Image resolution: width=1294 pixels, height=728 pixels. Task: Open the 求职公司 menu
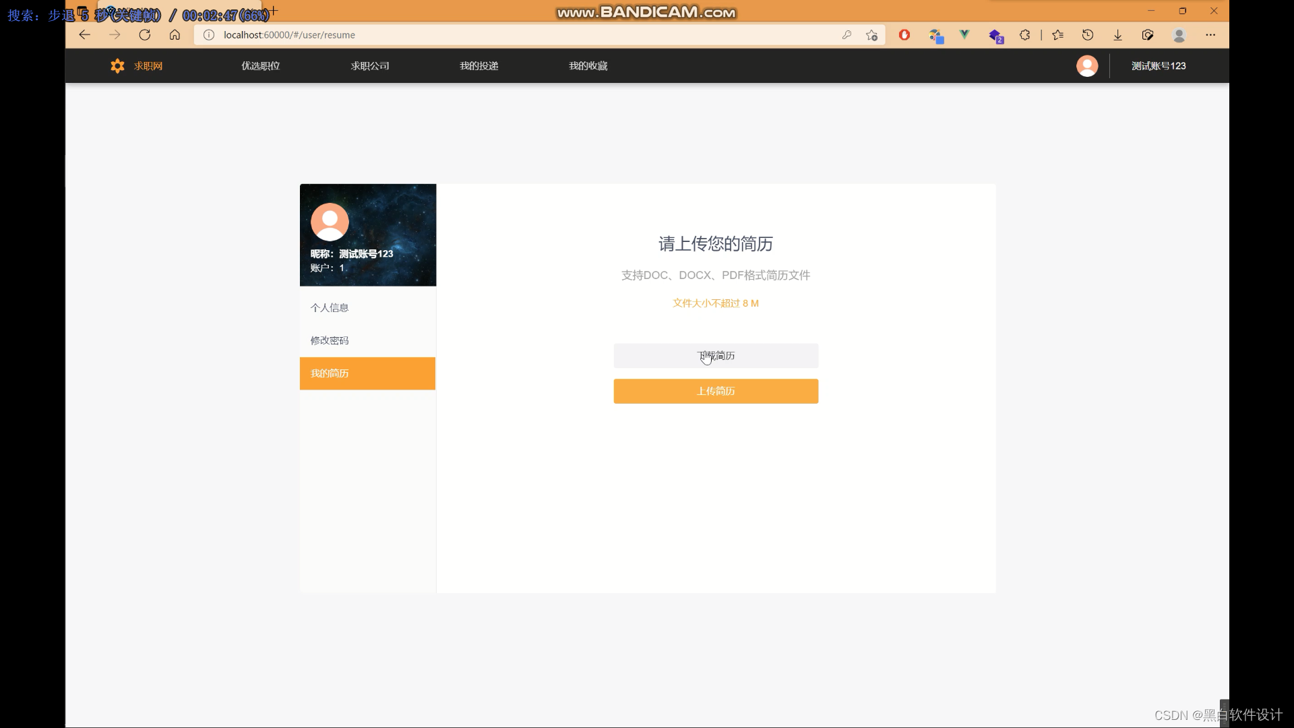pyautogui.click(x=370, y=66)
